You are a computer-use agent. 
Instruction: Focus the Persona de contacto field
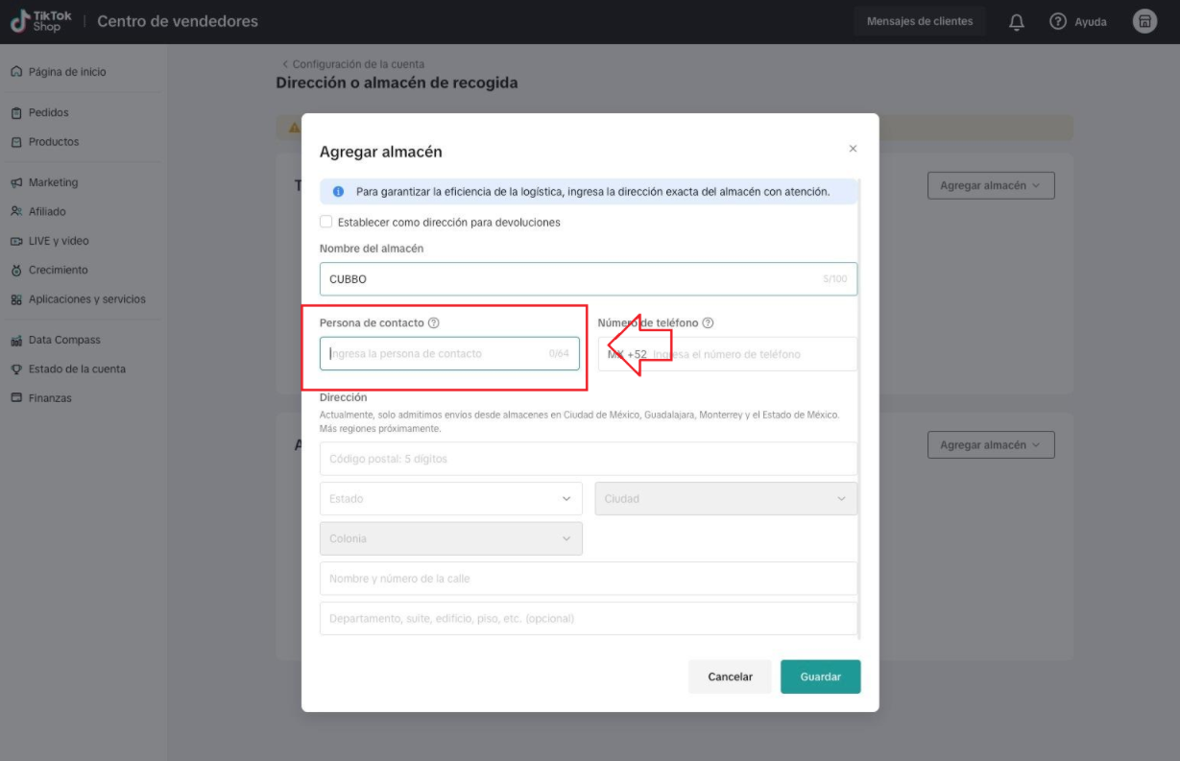(437, 354)
